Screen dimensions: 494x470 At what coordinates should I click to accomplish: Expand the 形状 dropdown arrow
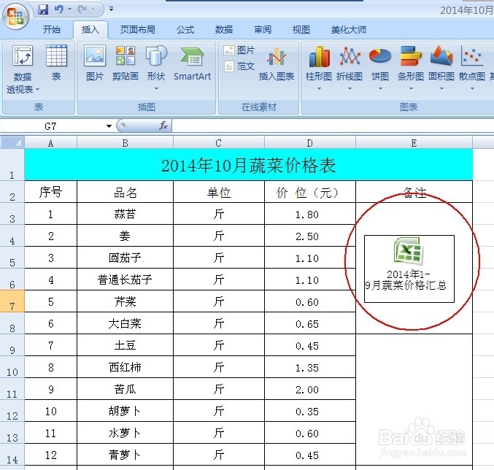click(156, 89)
